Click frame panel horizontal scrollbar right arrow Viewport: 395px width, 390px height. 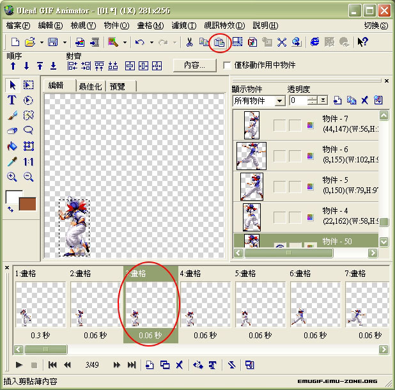click(x=383, y=350)
